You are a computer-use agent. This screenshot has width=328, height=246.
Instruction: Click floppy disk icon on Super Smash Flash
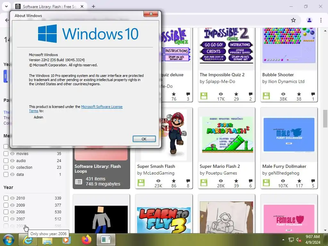141,183
